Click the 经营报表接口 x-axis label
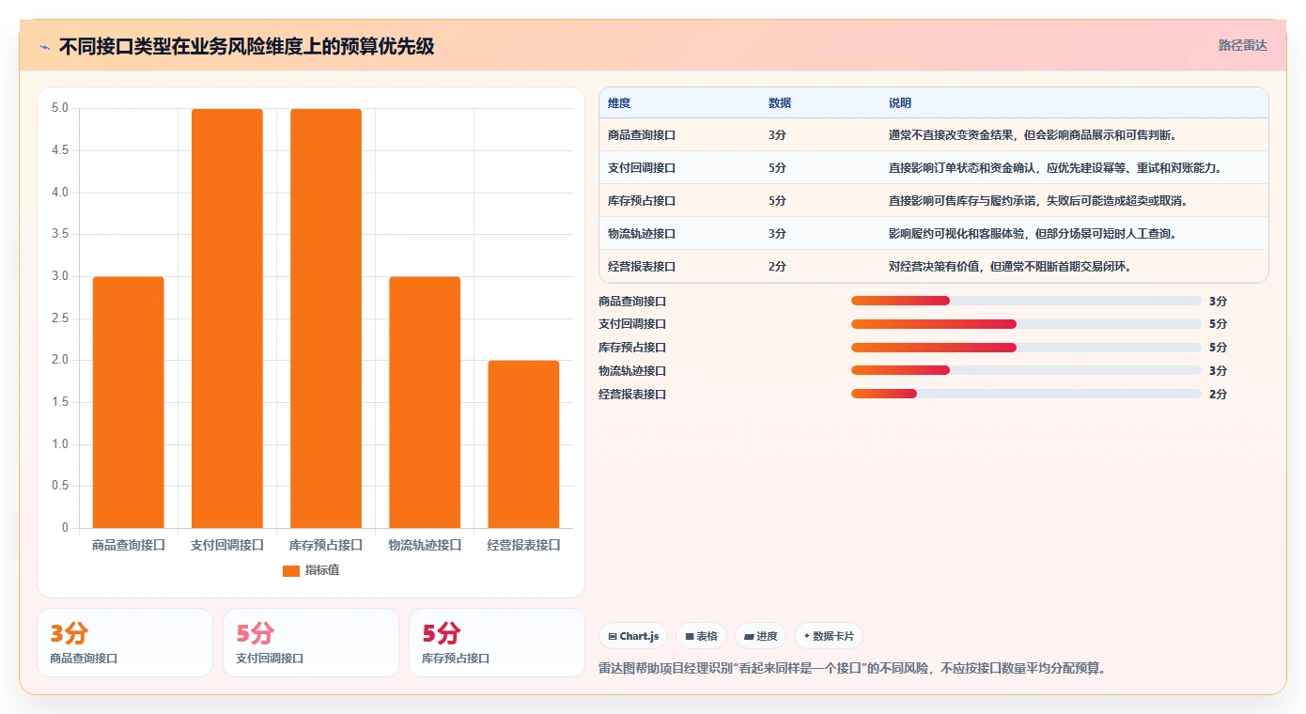Image resolution: width=1306 pixels, height=714 pixels. tap(523, 545)
